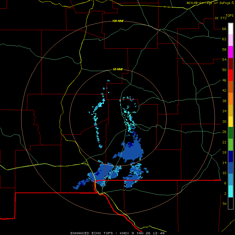The image size is (235, 235).
Task: Click the Enhanced Echo Tops KHDX caption
Action: click(x=118, y=233)
